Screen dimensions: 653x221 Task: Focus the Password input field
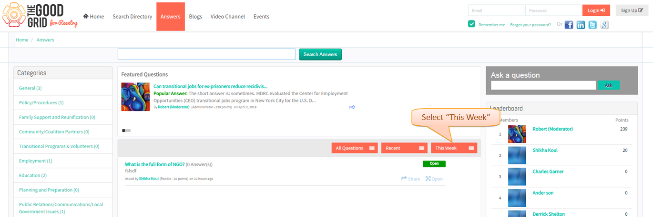tap(553, 10)
